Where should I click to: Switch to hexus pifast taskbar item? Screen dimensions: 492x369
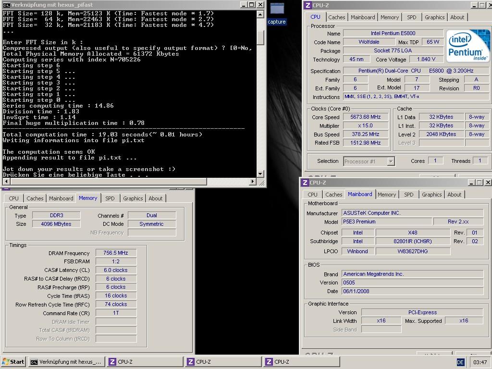click(x=66, y=362)
